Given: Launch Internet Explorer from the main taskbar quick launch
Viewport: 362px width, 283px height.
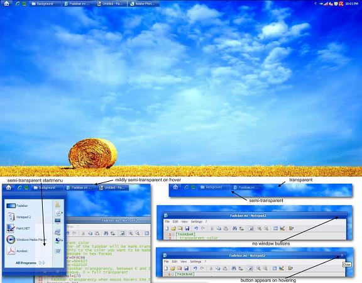Looking at the screenshot, I should click(18, 4).
